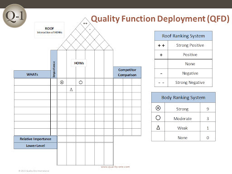The width and height of the screenshot is (232, 174).
Task: Click the Relative Importance label
Action: click(35, 139)
